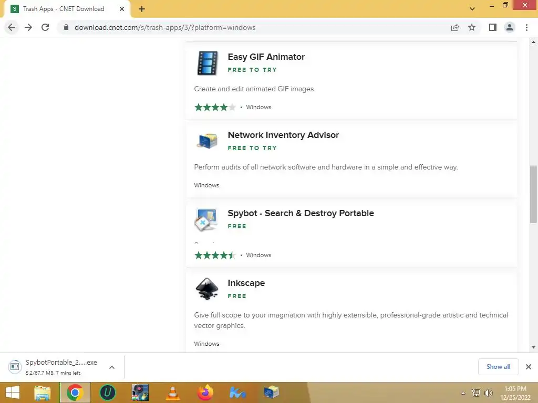Open Network Inventory Advisor icon

click(x=207, y=141)
